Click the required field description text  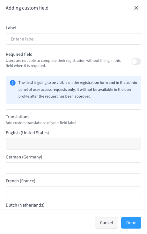click(63, 63)
